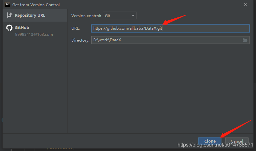Click the IntelliJ IDEA logo icon
This screenshot has width=256, height=151.
coord(7,5)
